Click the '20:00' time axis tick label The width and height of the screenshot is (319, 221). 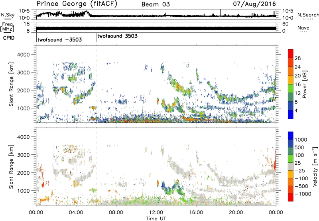point(236,213)
